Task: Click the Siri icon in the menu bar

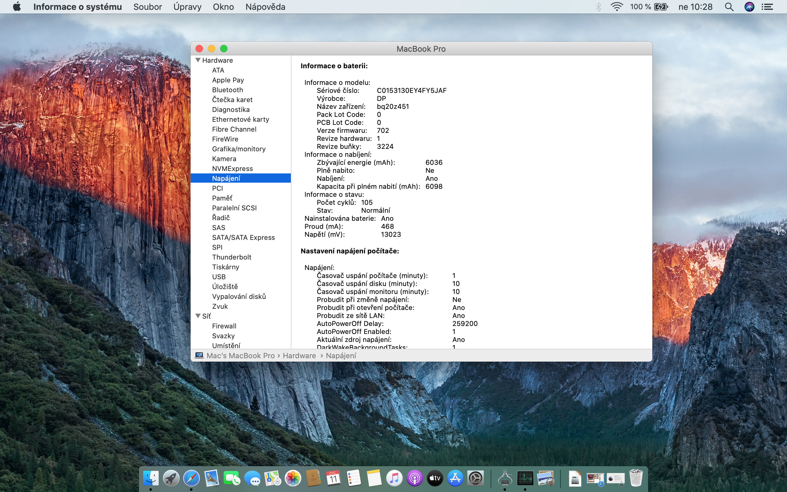Action: 749,7
